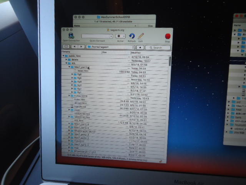Expand the fig6 folder
Viewport: 246px width, 185px height.
click(x=72, y=74)
